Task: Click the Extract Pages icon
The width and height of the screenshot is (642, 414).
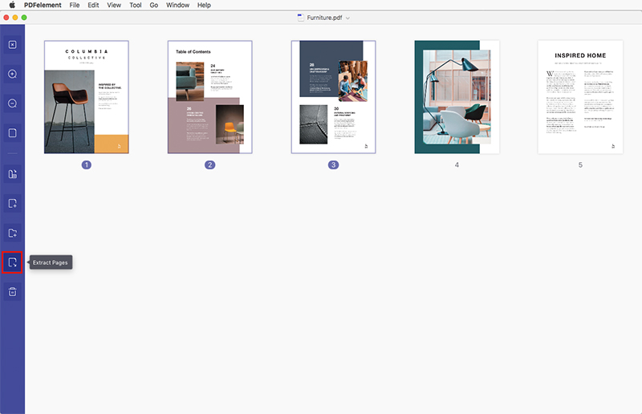Action: click(x=12, y=262)
